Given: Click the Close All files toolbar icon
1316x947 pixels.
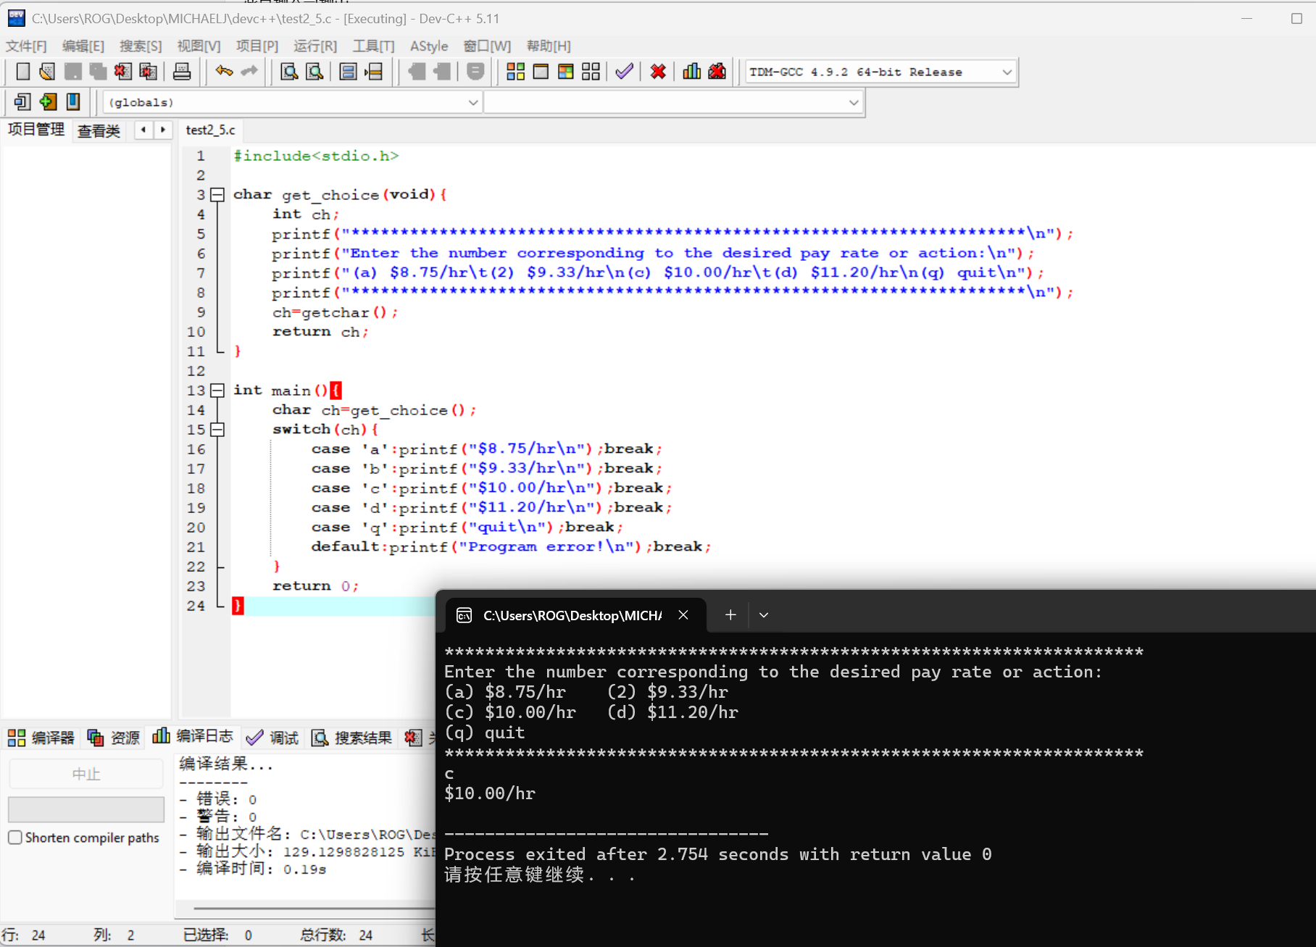Looking at the screenshot, I should (149, 72).
